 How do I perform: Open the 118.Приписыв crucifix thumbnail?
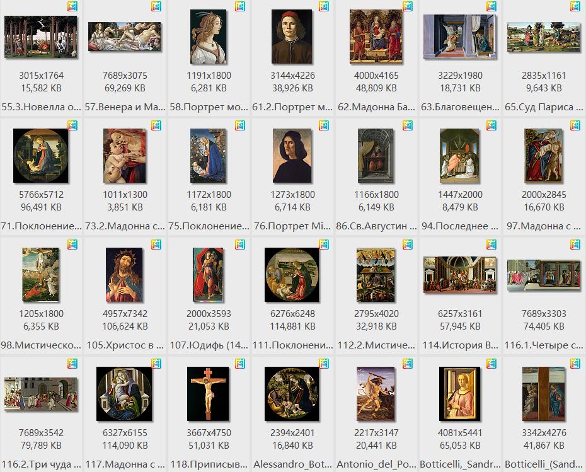coord(208,394)
